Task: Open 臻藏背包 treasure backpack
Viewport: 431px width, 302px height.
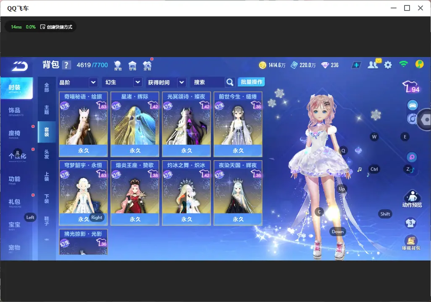Action: click(411, 243)
